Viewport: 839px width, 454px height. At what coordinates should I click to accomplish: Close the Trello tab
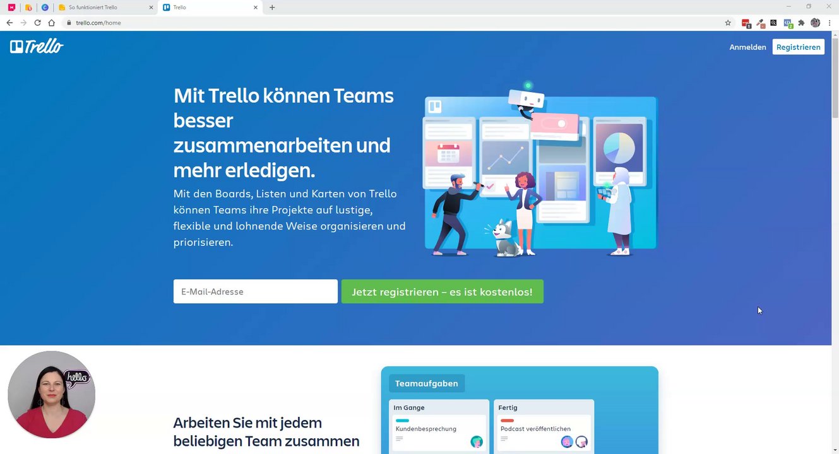tap(256, 8)
